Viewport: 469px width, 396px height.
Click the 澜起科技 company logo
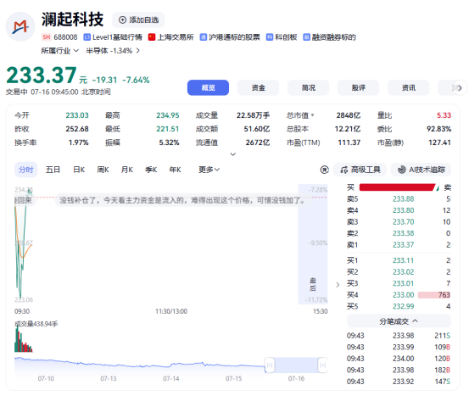point(20,26)
